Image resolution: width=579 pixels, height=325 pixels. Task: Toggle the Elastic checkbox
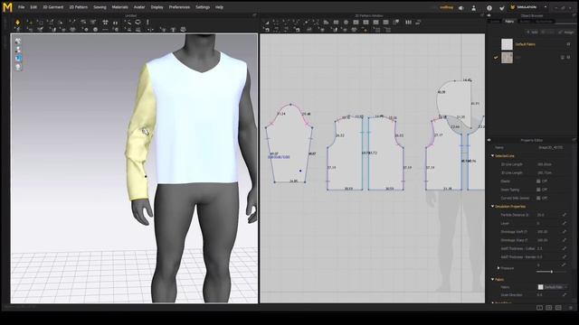point(538,181)
